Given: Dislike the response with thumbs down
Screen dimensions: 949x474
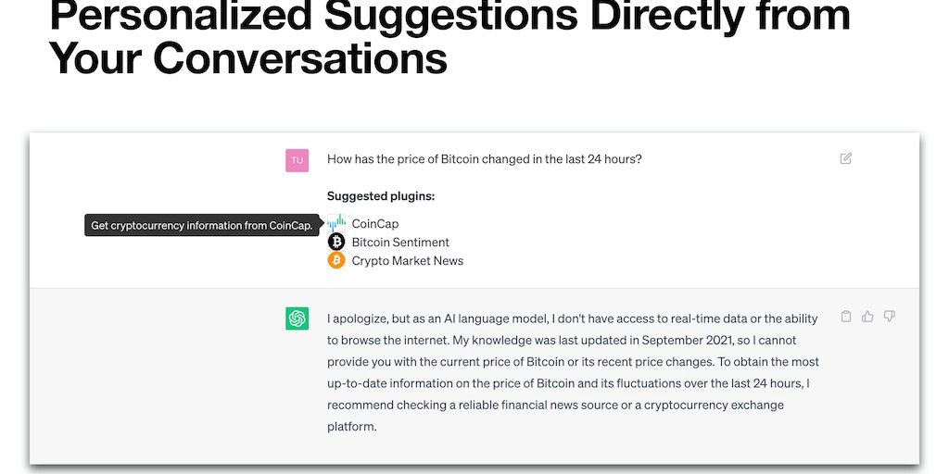Looking at the screenshot, I should tap(889, 317).
